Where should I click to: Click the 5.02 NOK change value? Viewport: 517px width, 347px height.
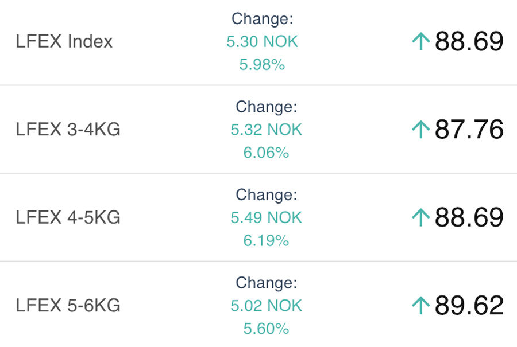[266, 306]
